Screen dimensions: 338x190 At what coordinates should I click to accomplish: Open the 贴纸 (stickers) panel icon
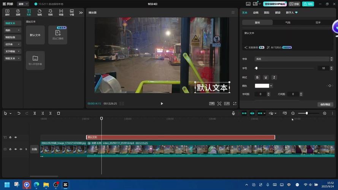[40, 12]
